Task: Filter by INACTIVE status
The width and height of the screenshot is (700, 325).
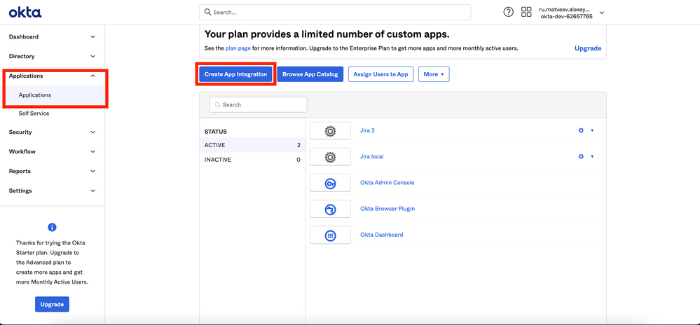Action: tap(218, 160)
